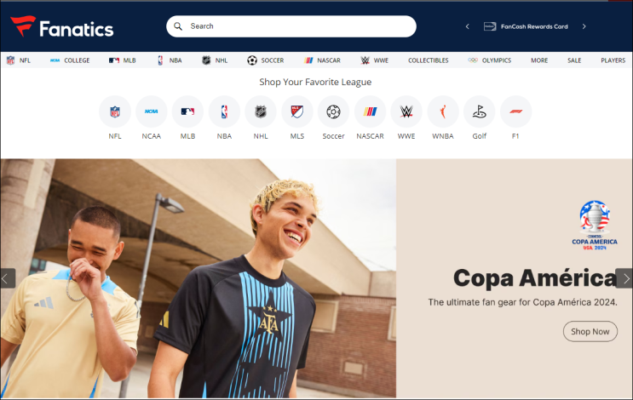The image size is (633, 400).
Task: Select the Soccer ball circle icon
Action: [333, 111]
